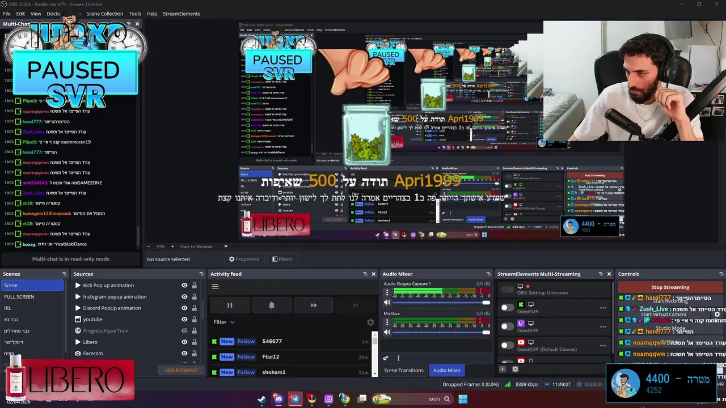Open Kick OdedSVR output options ellipsis
The width and height of the screenshot is (726, 408).
pyautogui.click(x=603, y=308)
